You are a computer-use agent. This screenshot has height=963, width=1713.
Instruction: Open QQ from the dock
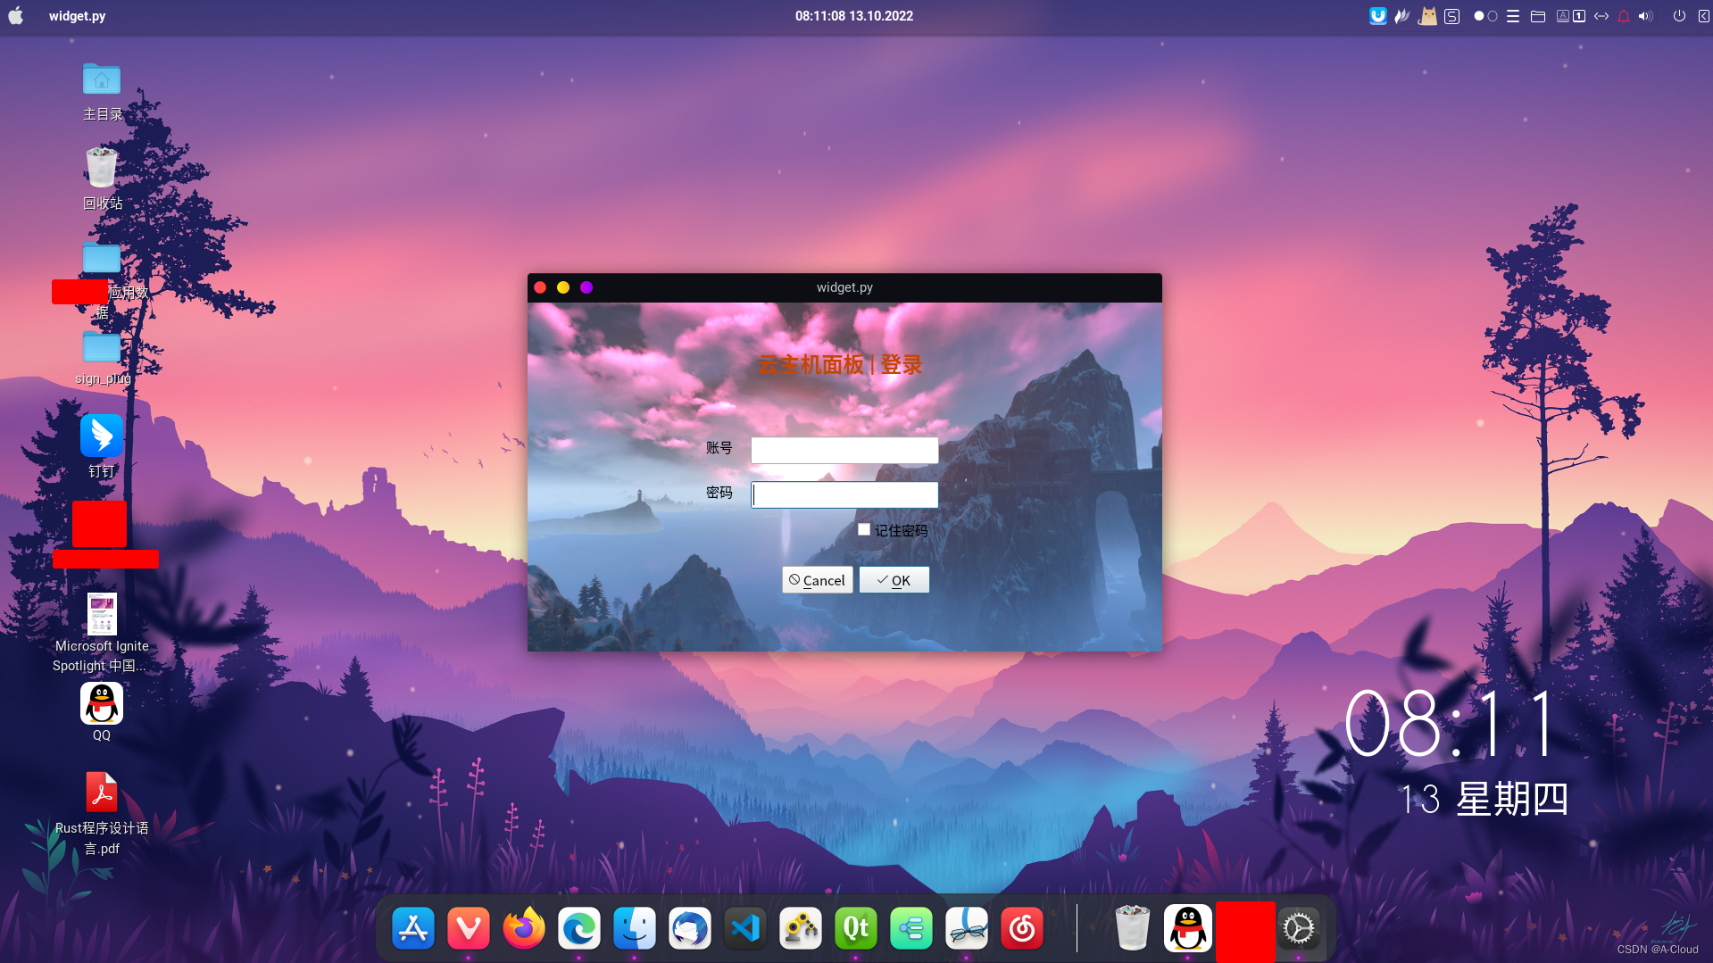[1188, 928]
